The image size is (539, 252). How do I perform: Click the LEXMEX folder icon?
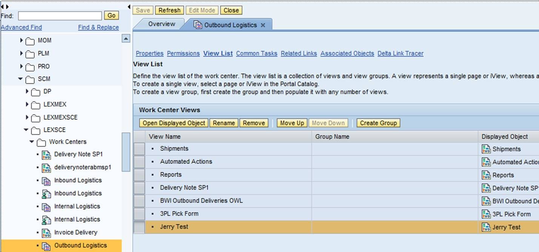tap(36, 105)
